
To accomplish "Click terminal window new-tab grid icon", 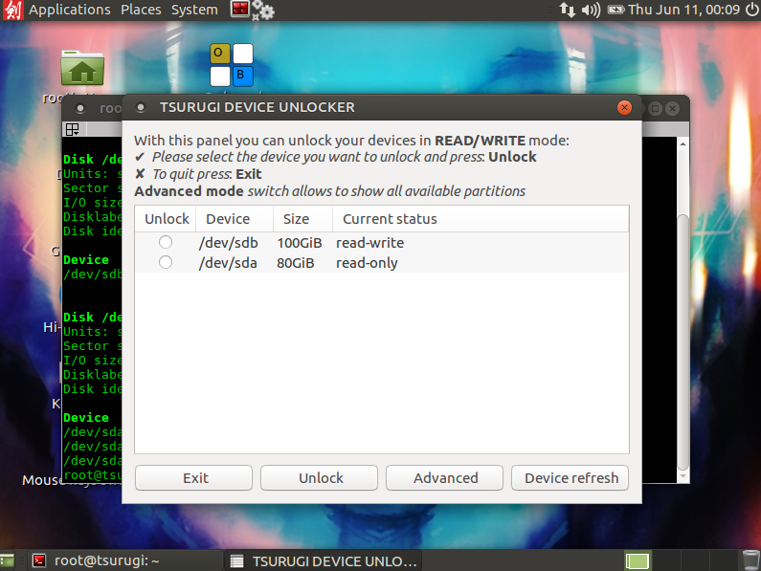I will coord(73,129).
